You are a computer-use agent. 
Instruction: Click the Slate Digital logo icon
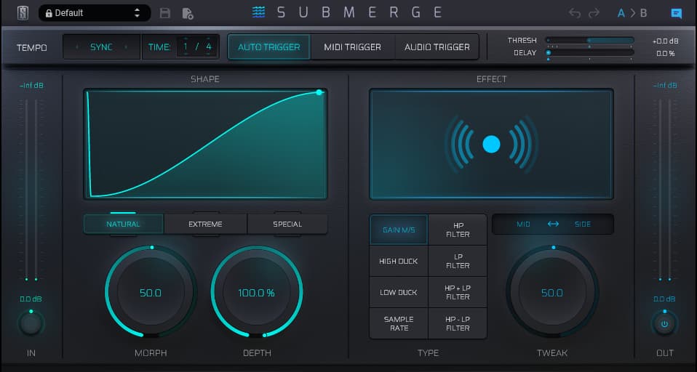(x=23, y=13)
